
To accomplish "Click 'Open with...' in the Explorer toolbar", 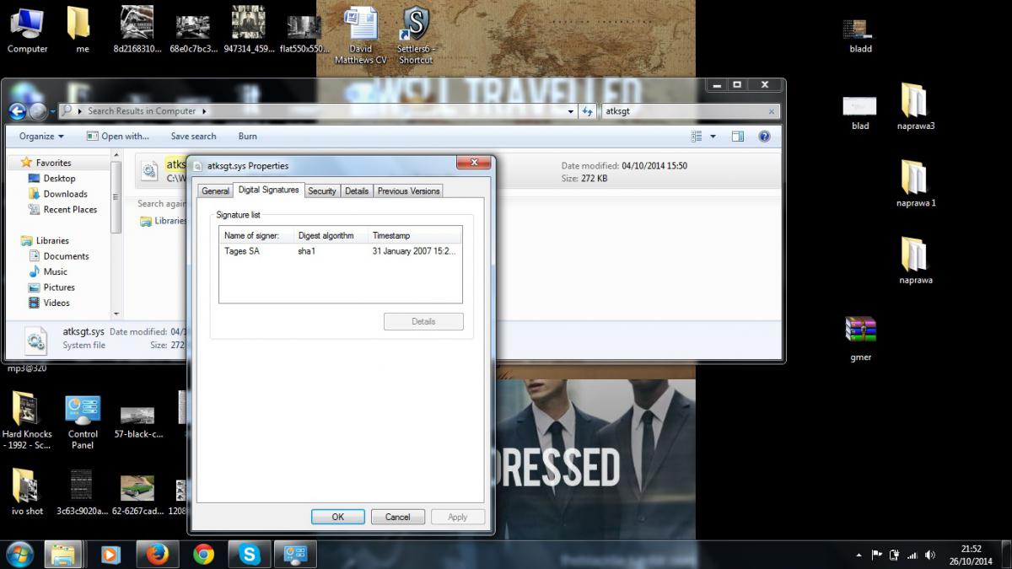I will [117, 137].
